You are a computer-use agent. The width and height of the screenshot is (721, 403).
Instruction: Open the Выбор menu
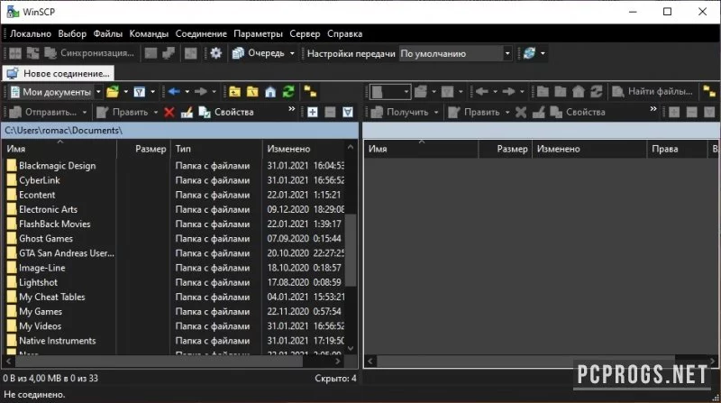(x=72, y=33)
